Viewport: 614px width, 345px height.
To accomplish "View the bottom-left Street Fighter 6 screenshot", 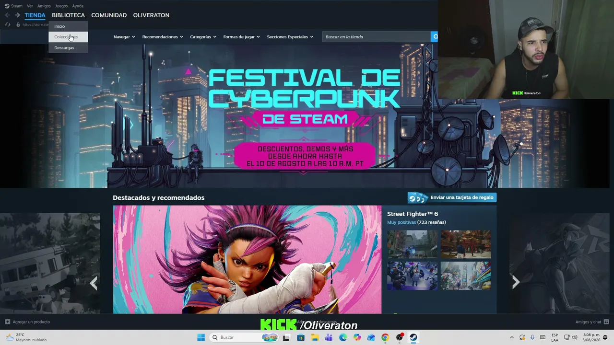I will [413, 276].
